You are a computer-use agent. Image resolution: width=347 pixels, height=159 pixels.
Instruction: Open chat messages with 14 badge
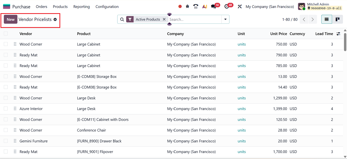click(214, 6)
